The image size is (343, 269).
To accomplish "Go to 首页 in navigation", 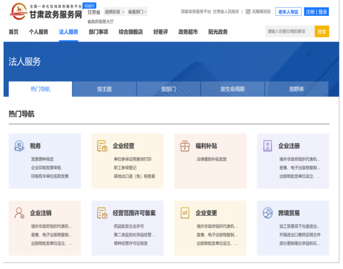I will click(x=14, y=32).
